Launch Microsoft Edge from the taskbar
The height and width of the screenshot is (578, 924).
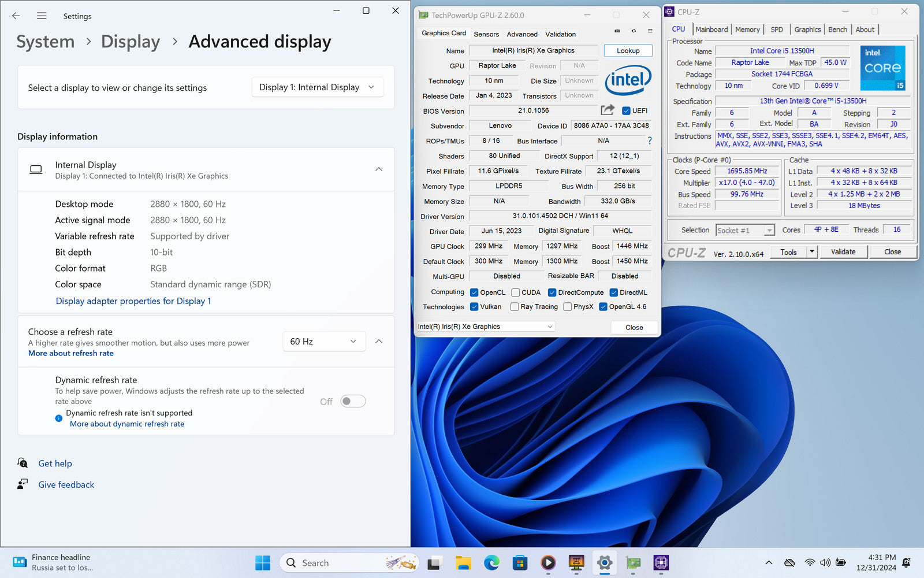pyautogui.click(x=491, y=562)
